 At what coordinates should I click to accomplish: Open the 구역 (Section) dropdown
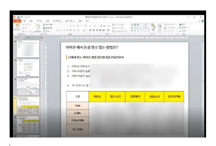tap(47, 31)
